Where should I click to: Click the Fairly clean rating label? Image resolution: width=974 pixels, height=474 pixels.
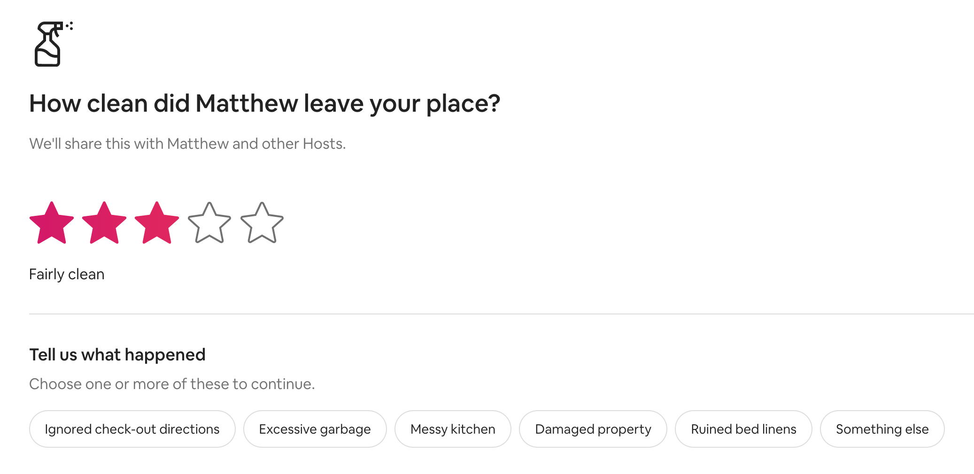(x=67, y=274)
